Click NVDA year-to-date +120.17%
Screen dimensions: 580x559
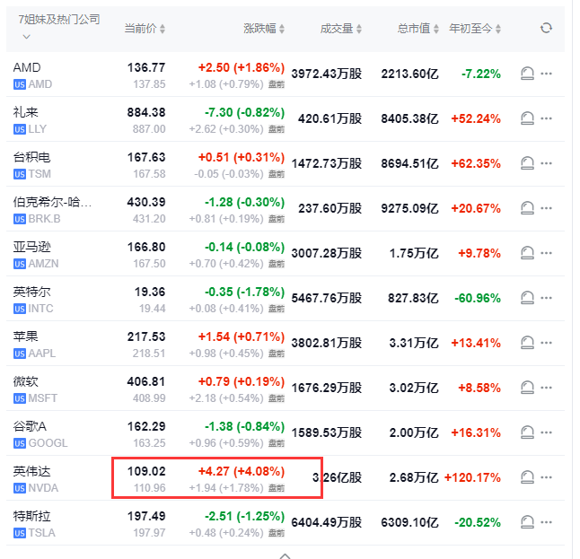(472, 477)
